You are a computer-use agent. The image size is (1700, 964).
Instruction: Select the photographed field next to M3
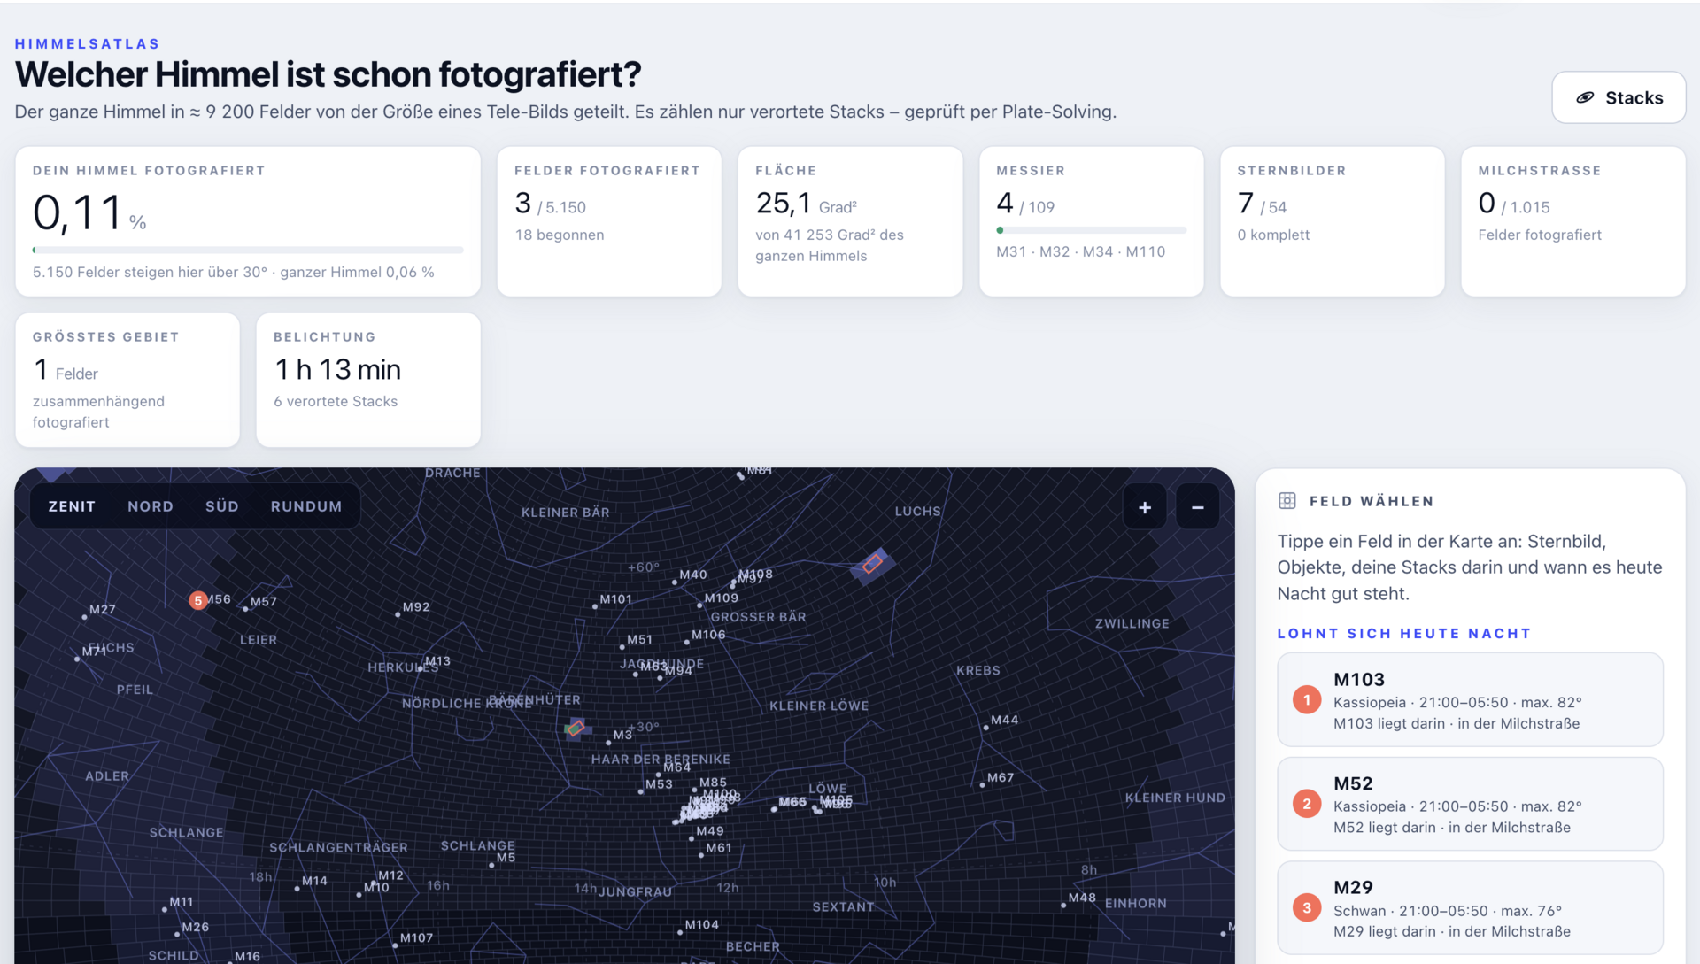(x=576, y=729)
